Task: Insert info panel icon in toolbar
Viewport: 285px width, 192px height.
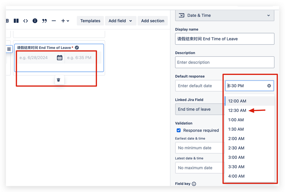Action: tap(35, 21)
